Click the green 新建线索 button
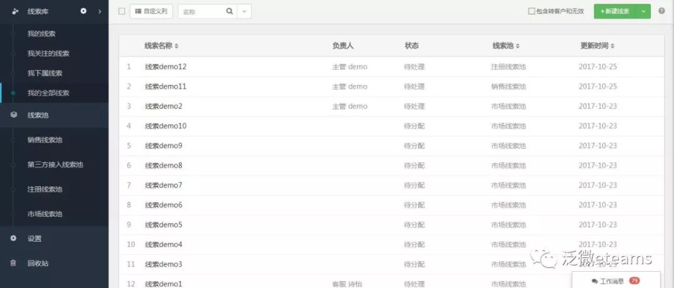The height and width of the screenshot is (288, 674). (615, 12)
